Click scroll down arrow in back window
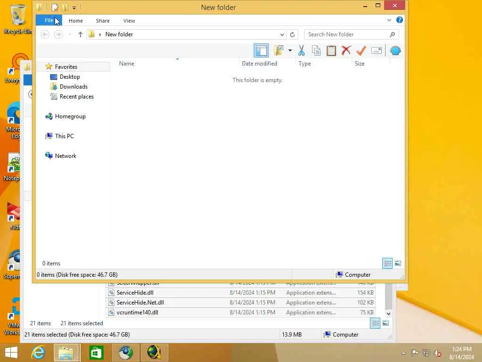The image size is (482, 362). click(x=388, y=313)
